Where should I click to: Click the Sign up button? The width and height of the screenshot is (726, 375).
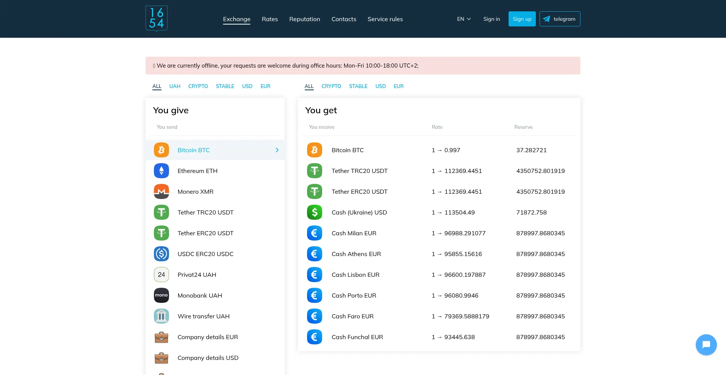pyautogui.click(x=522, y=19)
